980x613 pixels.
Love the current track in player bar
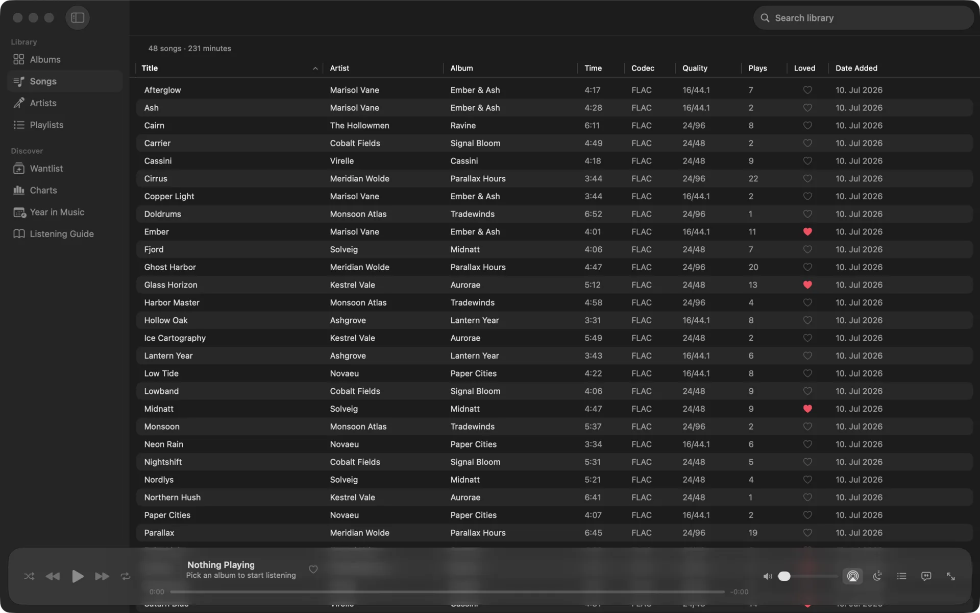(313, 570)
